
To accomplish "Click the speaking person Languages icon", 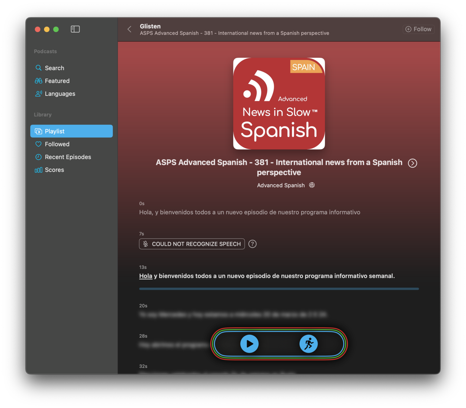I will (38, 94).
